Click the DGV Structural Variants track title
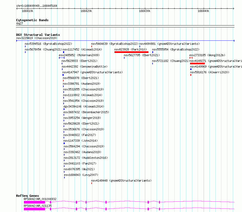Screen dimensions: 242x212 (x=38, y=35)
